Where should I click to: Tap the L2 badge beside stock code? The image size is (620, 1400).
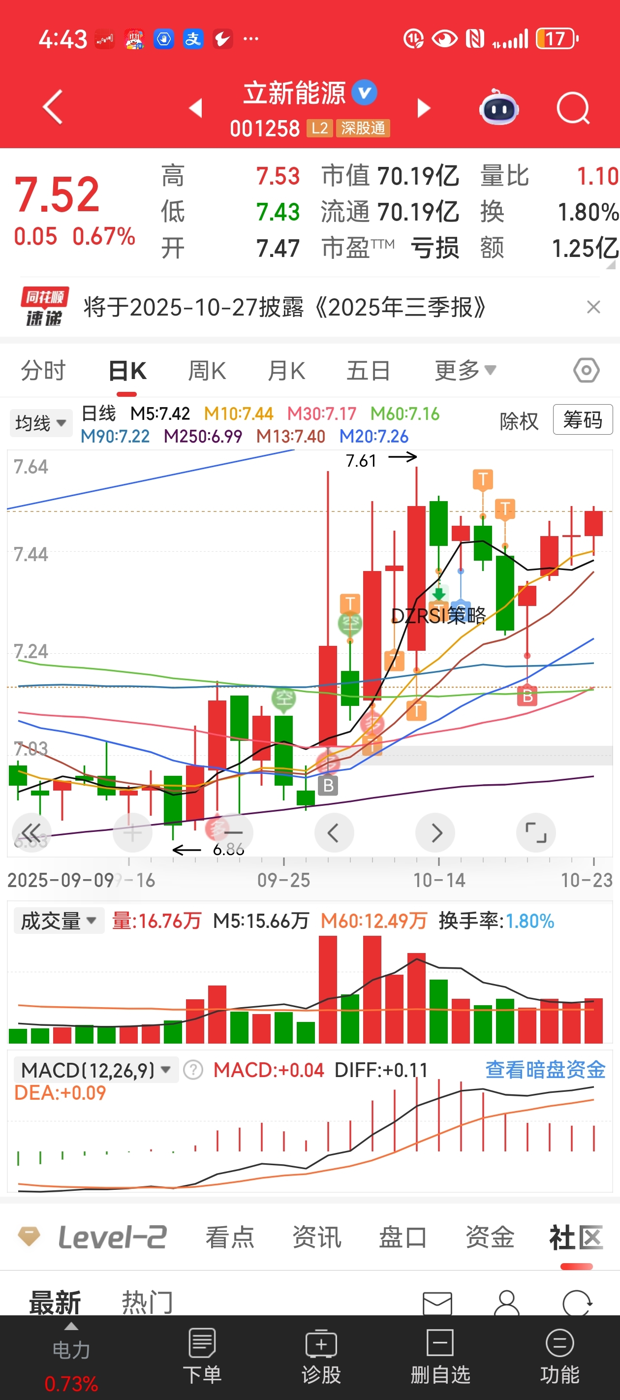tap(319, 128)
